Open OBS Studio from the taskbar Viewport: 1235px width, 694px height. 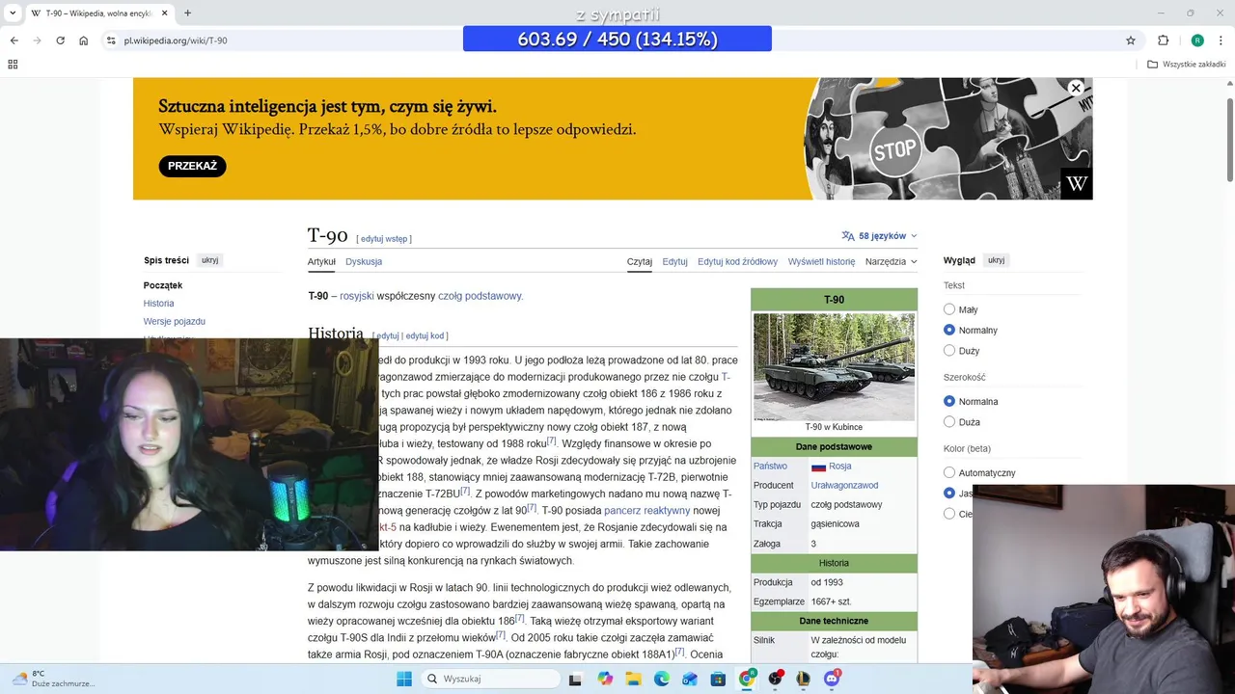point(775,679)
